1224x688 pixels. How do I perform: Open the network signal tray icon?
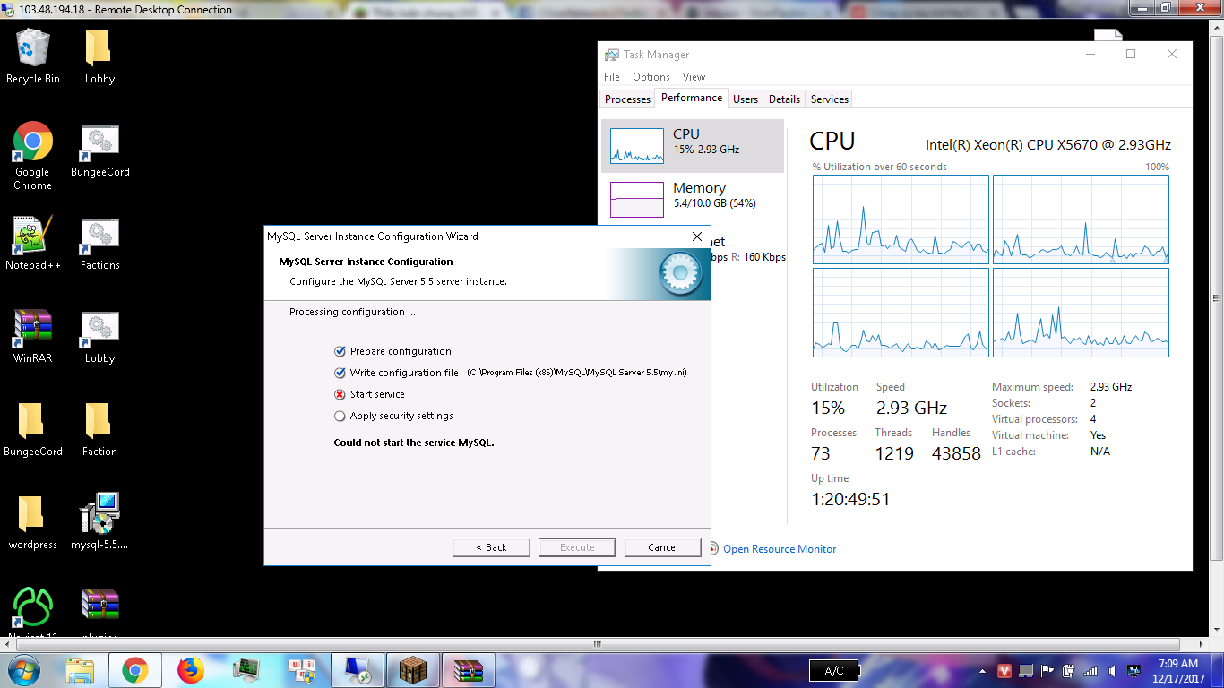click(x=1090, y=670)
